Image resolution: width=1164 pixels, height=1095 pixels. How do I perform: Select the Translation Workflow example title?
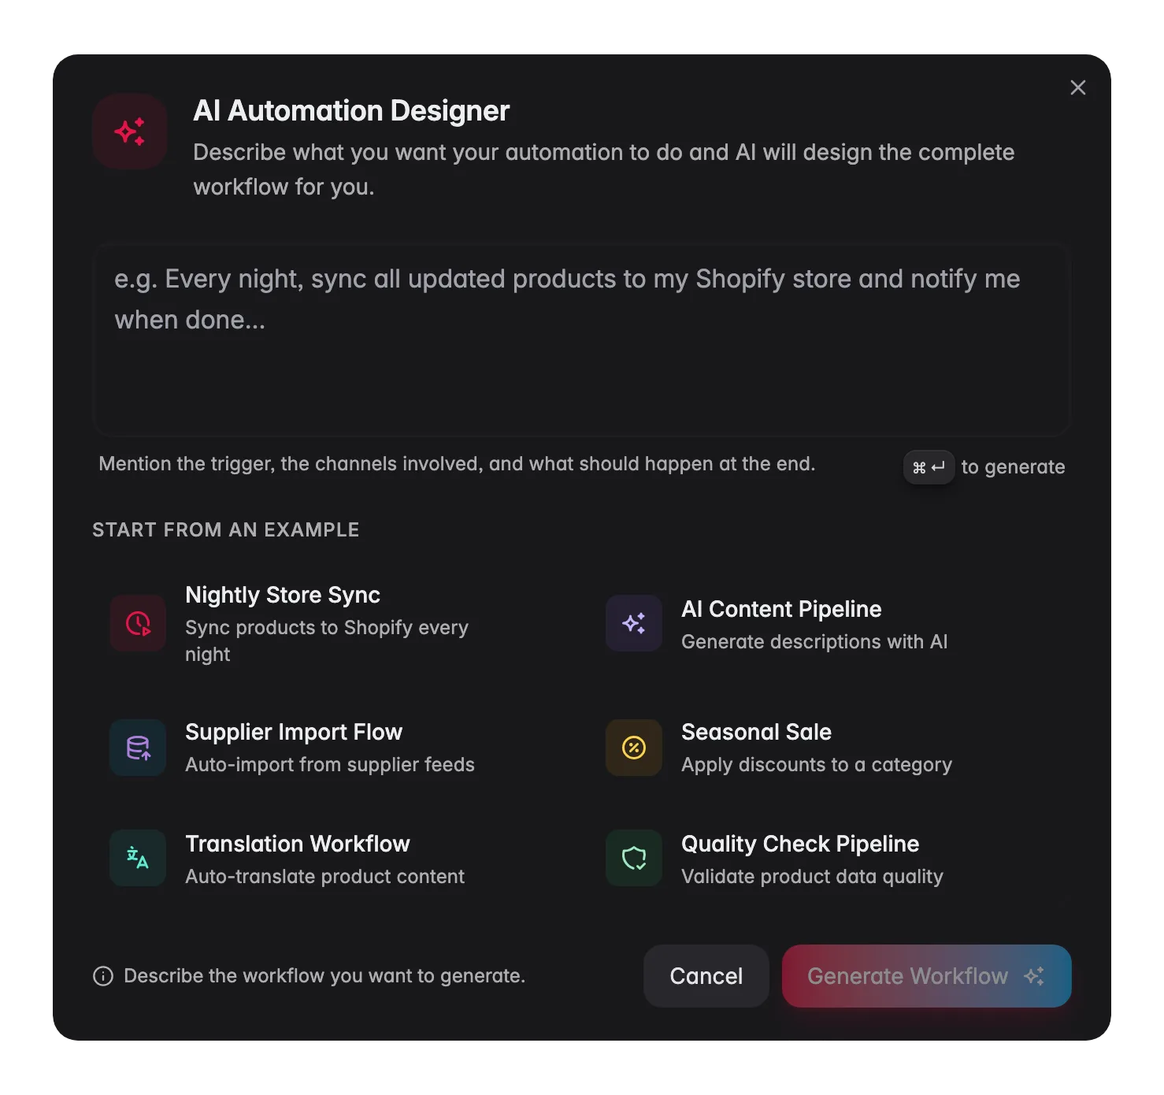298,844
